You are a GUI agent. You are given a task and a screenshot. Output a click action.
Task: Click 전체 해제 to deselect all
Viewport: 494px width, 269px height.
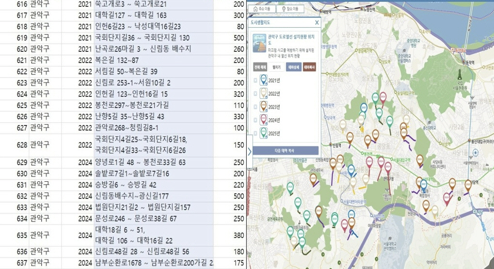(x=259, y=67)
